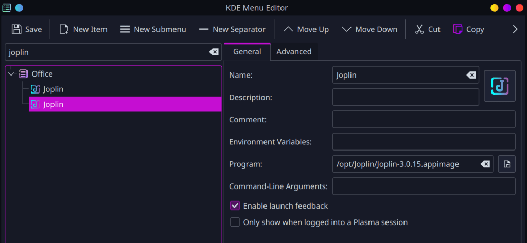Browse for program file
Viewport: 527px width, 243px height.
click(506, 164)
